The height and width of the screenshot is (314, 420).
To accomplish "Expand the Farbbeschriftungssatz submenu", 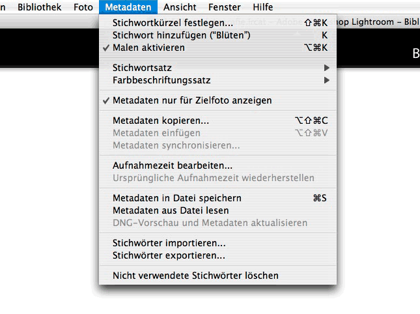I will click(x=217, y=80).
